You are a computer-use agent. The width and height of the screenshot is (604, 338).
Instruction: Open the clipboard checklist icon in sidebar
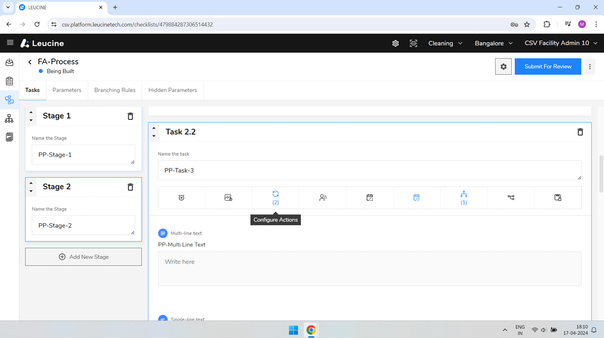click(x=9, y=81)
